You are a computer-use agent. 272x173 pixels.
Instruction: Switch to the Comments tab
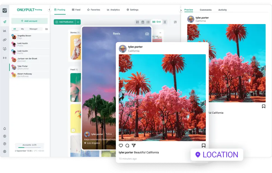[206, 10]
